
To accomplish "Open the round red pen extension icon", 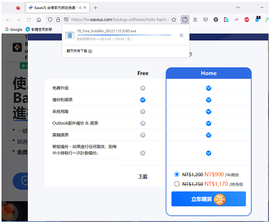I will click(236, 20).
